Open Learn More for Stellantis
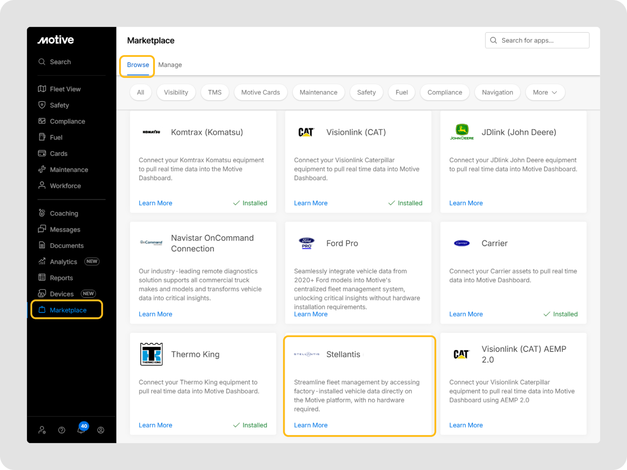Screen dimensions: 627x470 (311, 425)
